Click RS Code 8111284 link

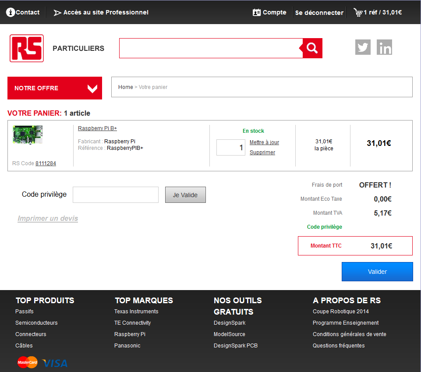coord(46,163)
